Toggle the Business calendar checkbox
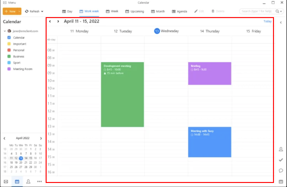 (x=9, y=56)
